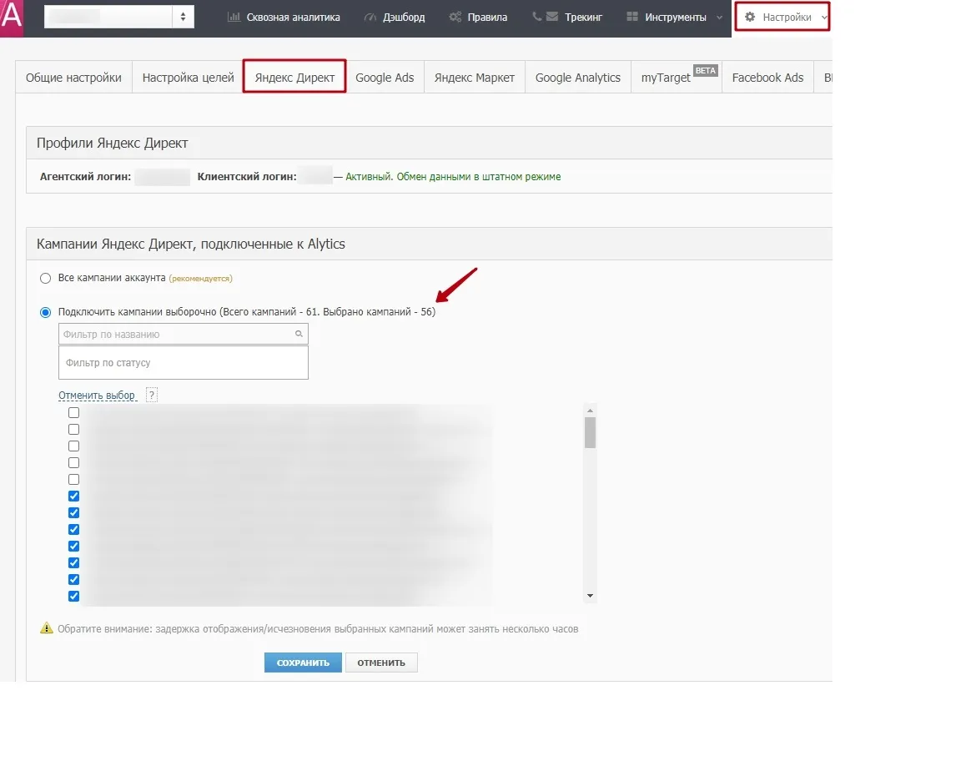Click the Обратите внимание delay notice text

point(318,628)
